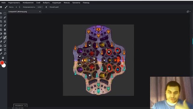Select the Magic Wand tool
Screen dimensions: 193x109
click(5, 17)
